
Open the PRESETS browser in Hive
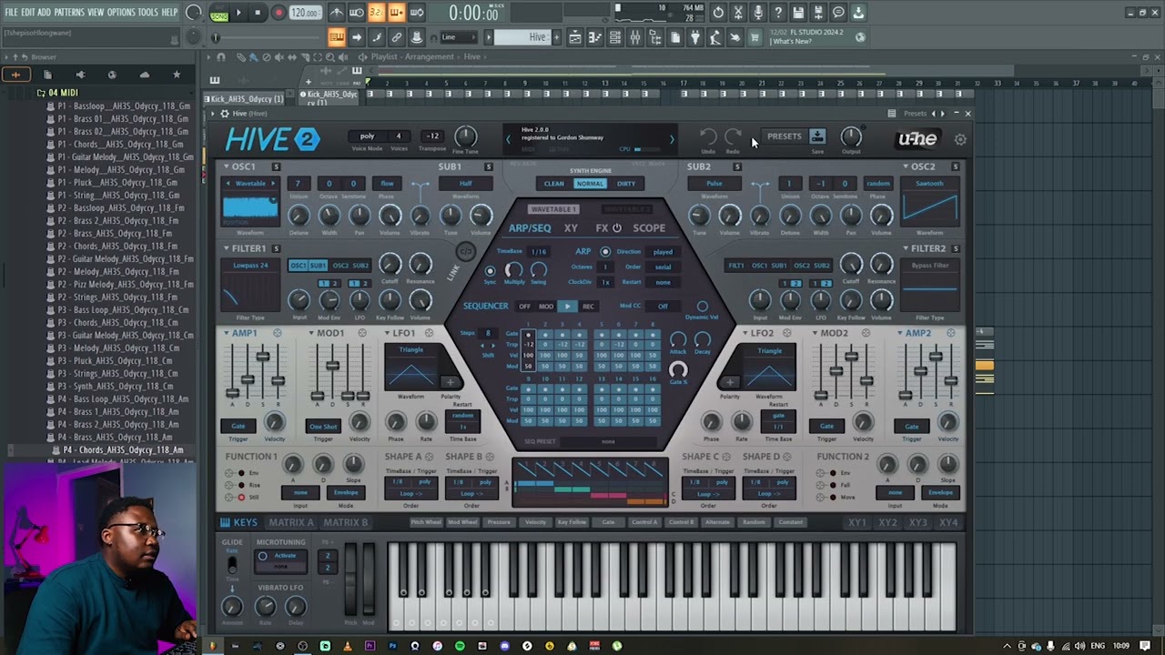coord(784,136)
